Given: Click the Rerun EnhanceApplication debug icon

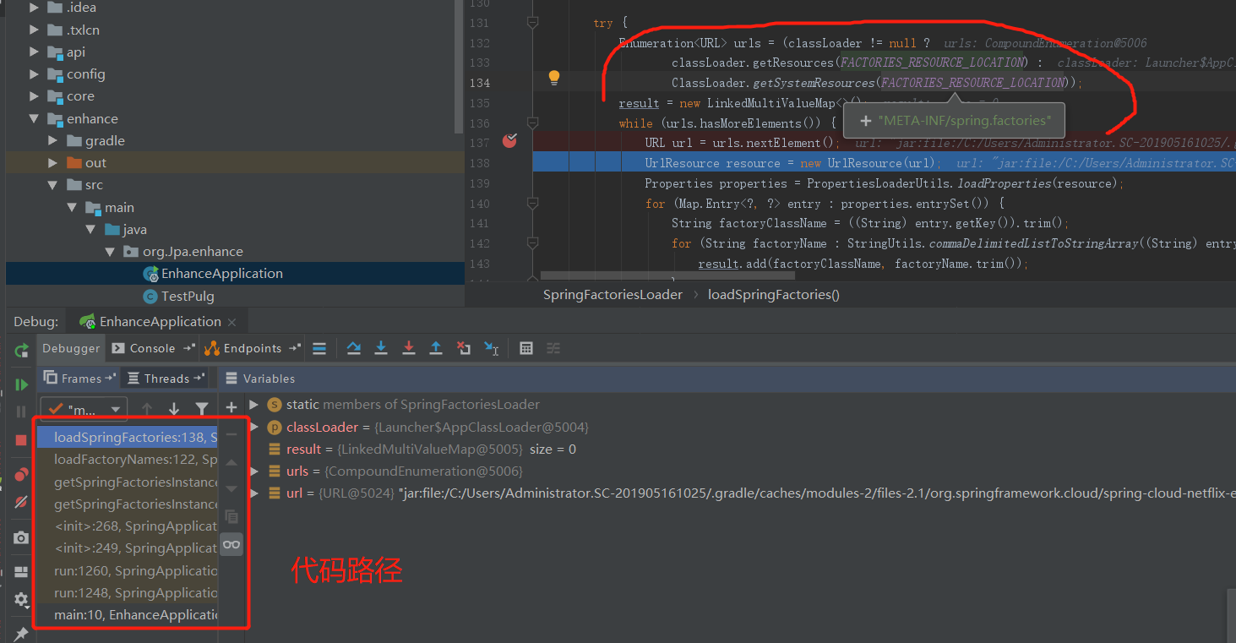Looking at the screenshot, I should (x=21, y=349).
